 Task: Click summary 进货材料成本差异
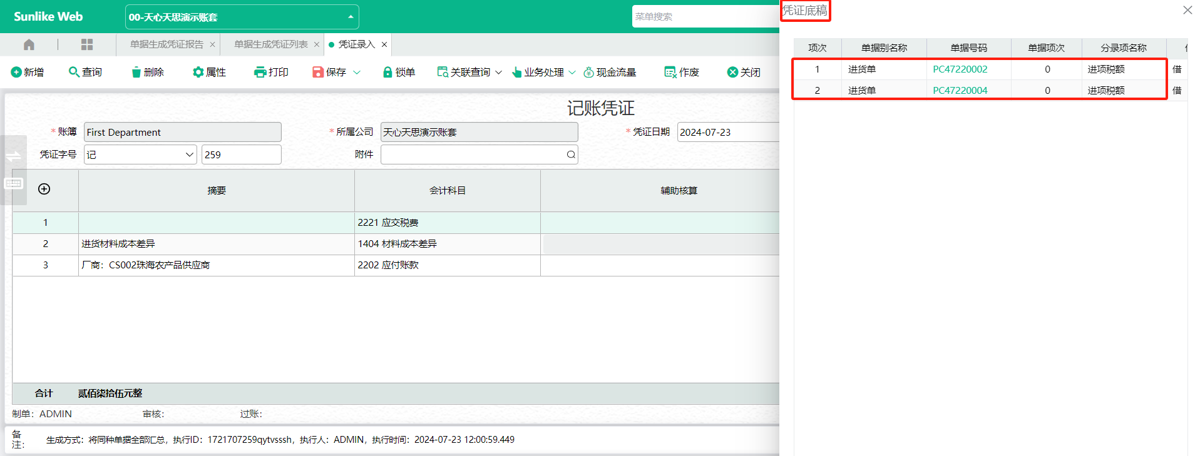(118, 244)
